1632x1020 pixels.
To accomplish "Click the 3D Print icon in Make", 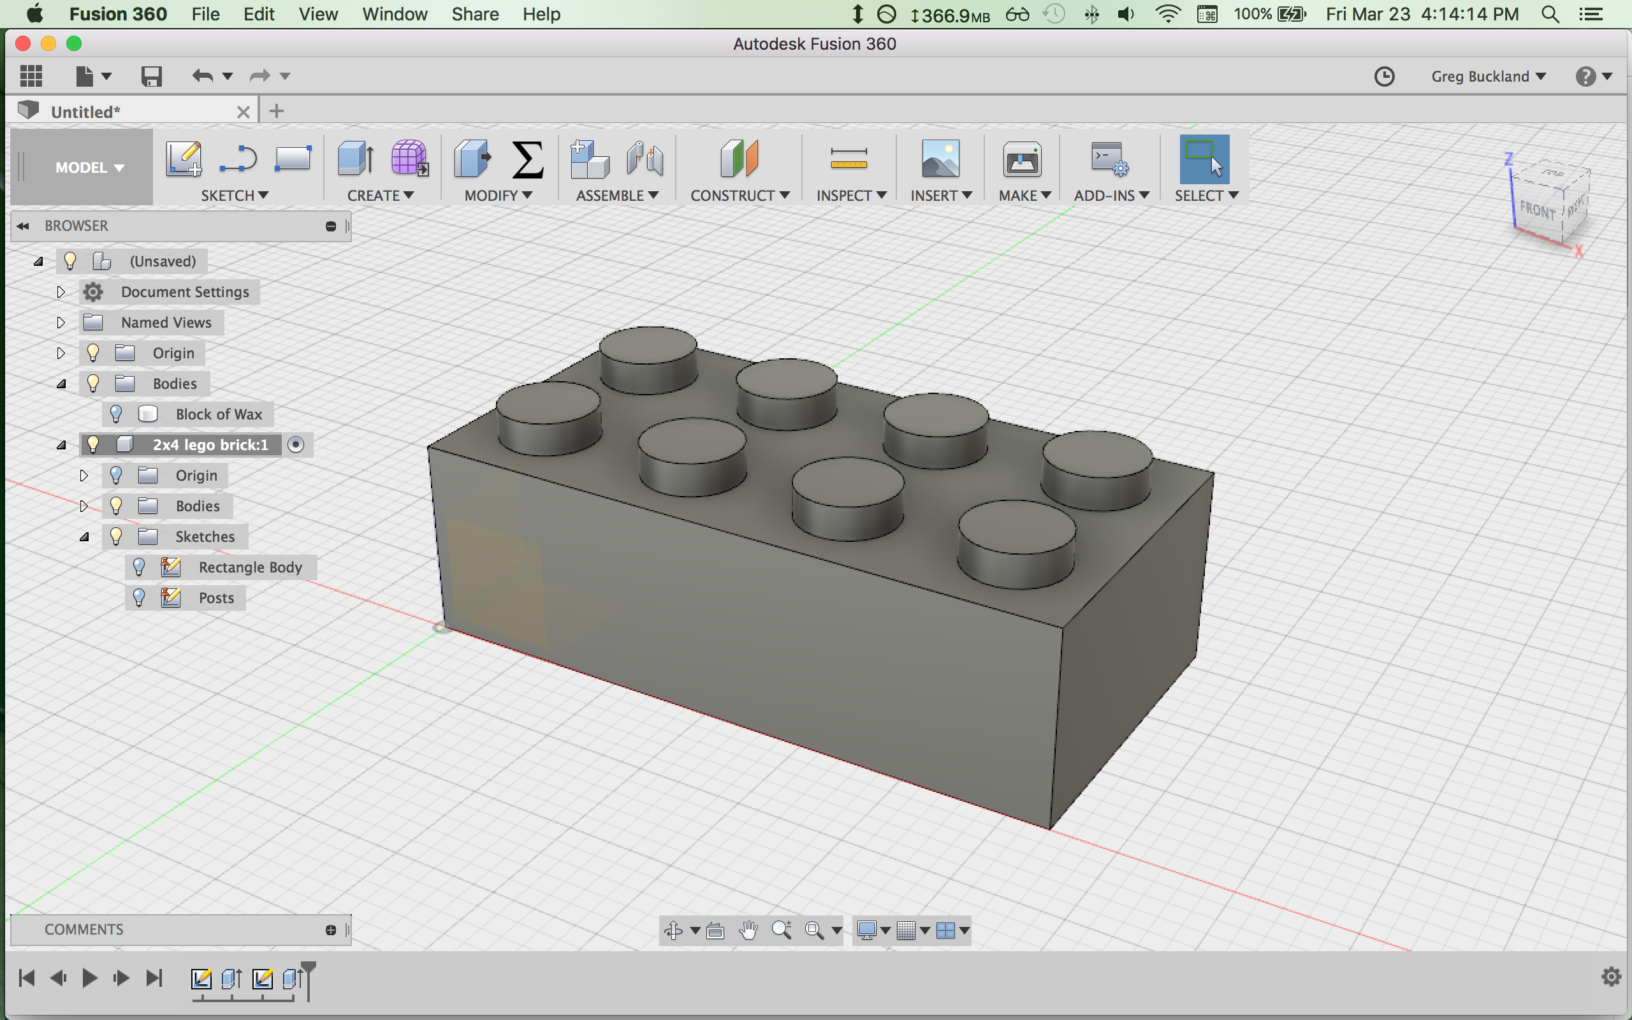I will [1022, 159].
